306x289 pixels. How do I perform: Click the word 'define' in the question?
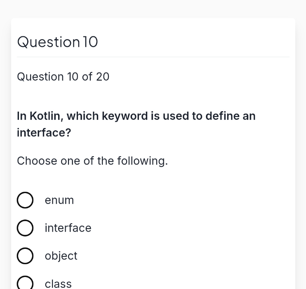point(222,116)
